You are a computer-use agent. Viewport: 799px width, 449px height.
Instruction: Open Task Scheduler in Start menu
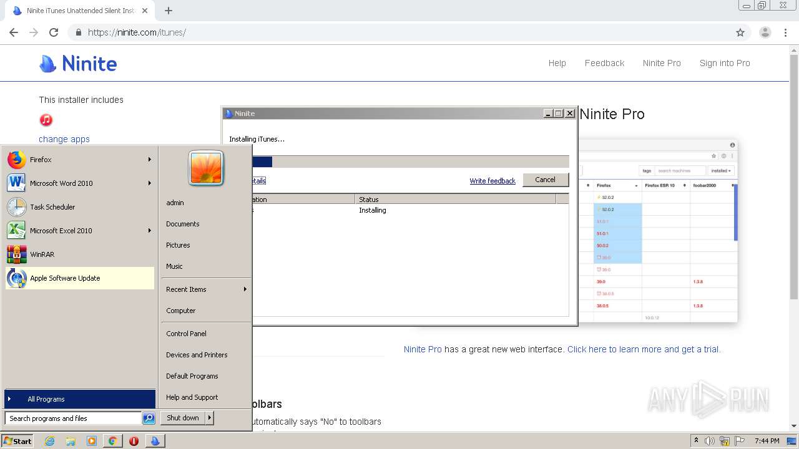[79, 207]
